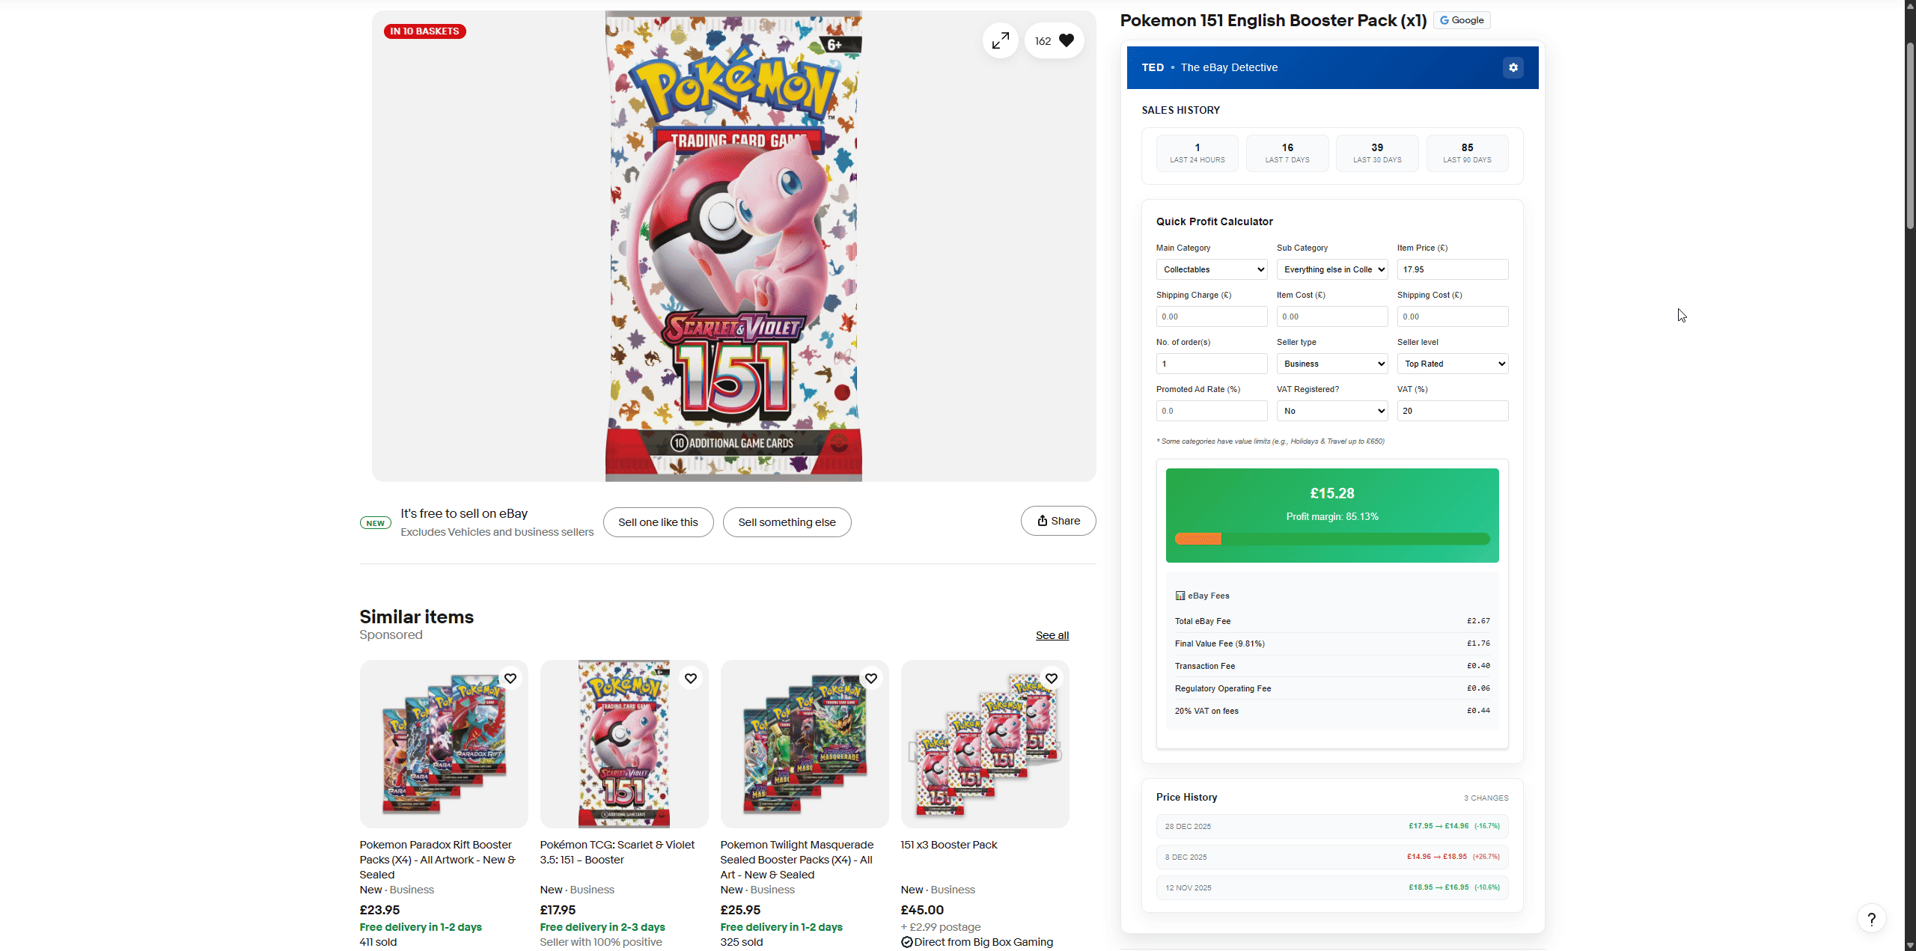Open TED eBay Detective settings gear
The image size is (1916, 951).
click(x=1513, y=67)
